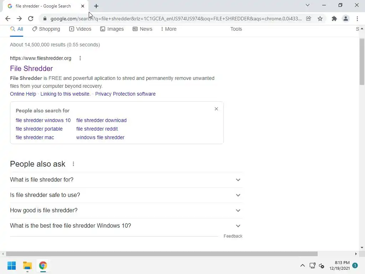Open the tab search chevron

pyautogui.click(x=308, y=5)
